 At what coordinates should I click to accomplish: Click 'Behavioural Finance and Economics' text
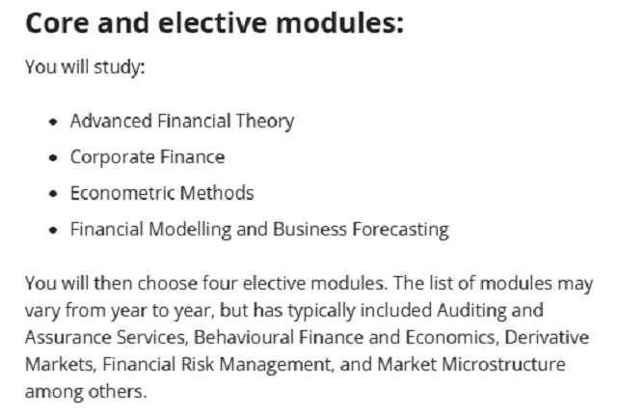[x=344, y=338]
